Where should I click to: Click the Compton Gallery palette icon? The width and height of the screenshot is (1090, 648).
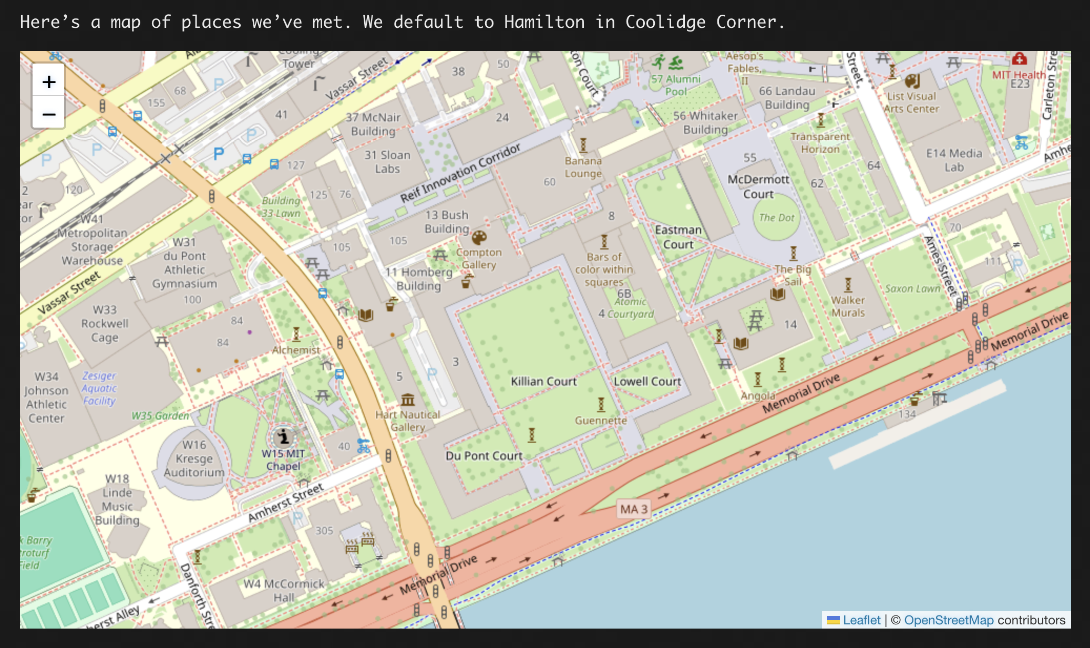click(x=479, y=238)
